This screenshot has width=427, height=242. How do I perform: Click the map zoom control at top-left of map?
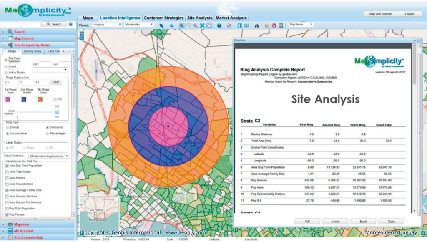82,36
